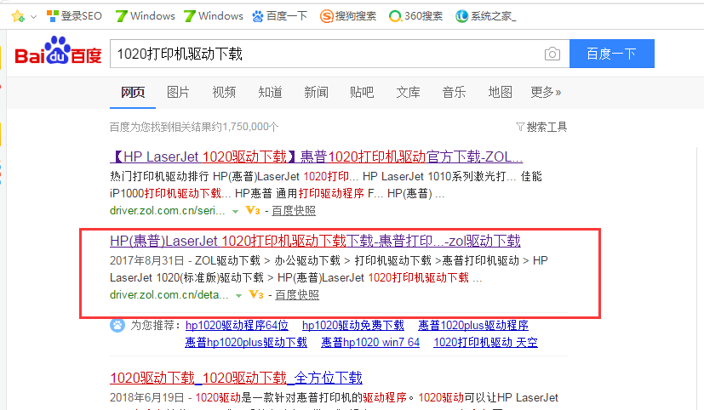This screenshot has height=410, width=704.
Task: Click the V3 badge in first result
Action: (x=252, y=210)
